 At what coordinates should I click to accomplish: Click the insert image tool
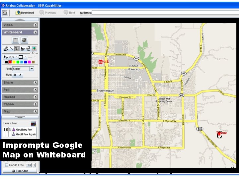pyautogui.click(x=34, y=48)
